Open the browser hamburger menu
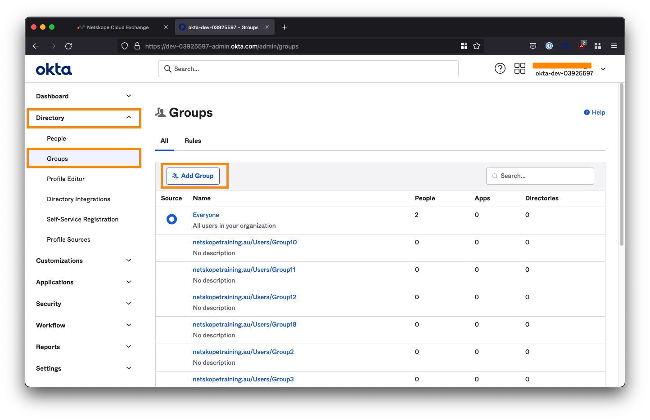Viewport: 650px width, 420px height. coord(614,46)
